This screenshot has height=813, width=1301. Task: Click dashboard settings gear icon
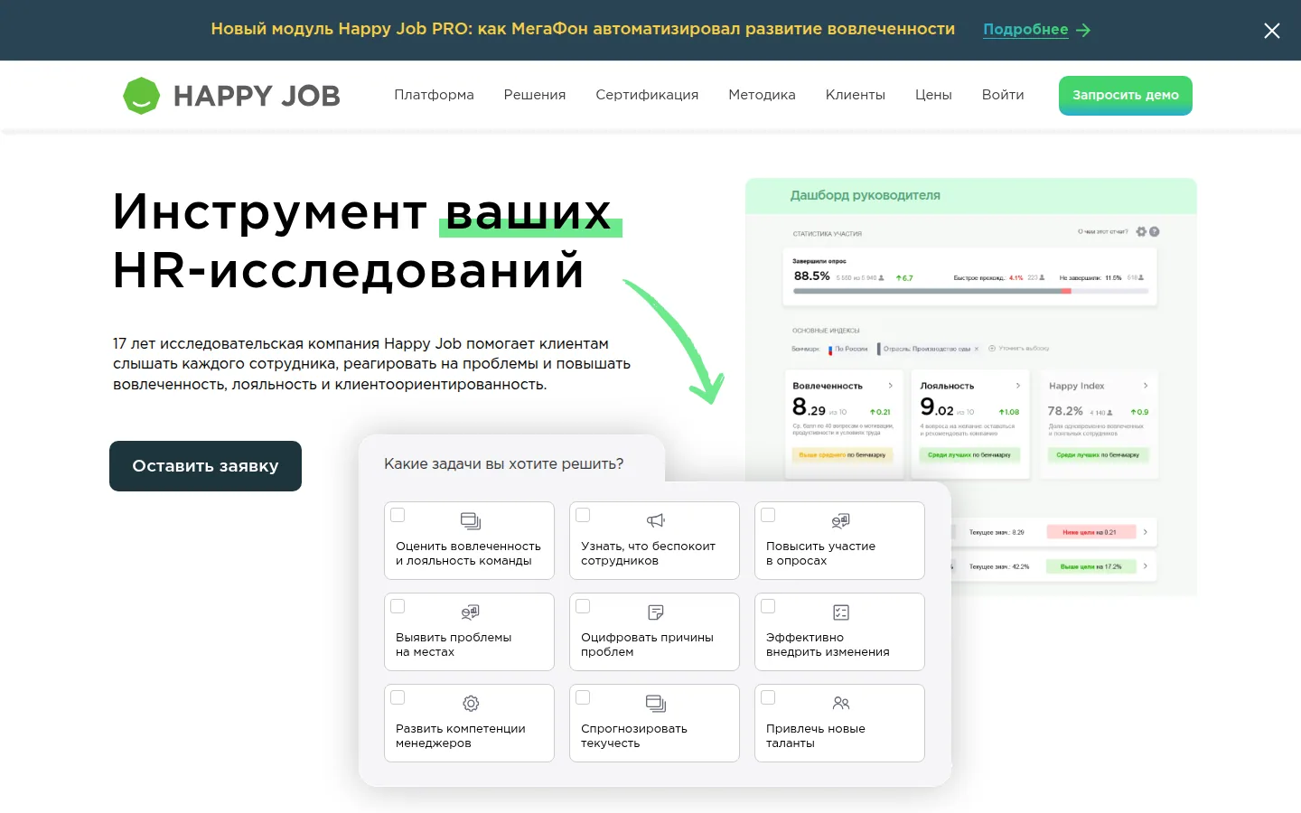click(1141, 231)
